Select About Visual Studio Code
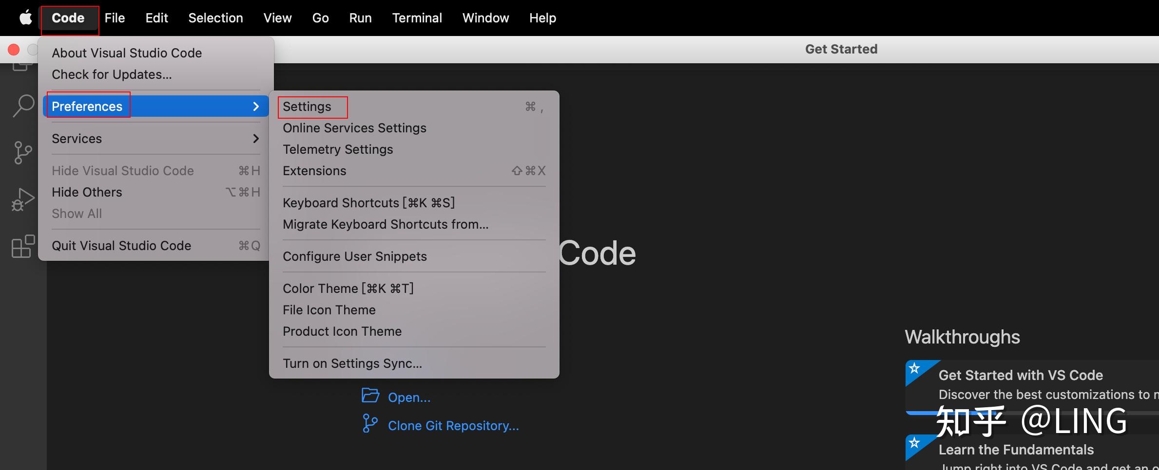 156,53
